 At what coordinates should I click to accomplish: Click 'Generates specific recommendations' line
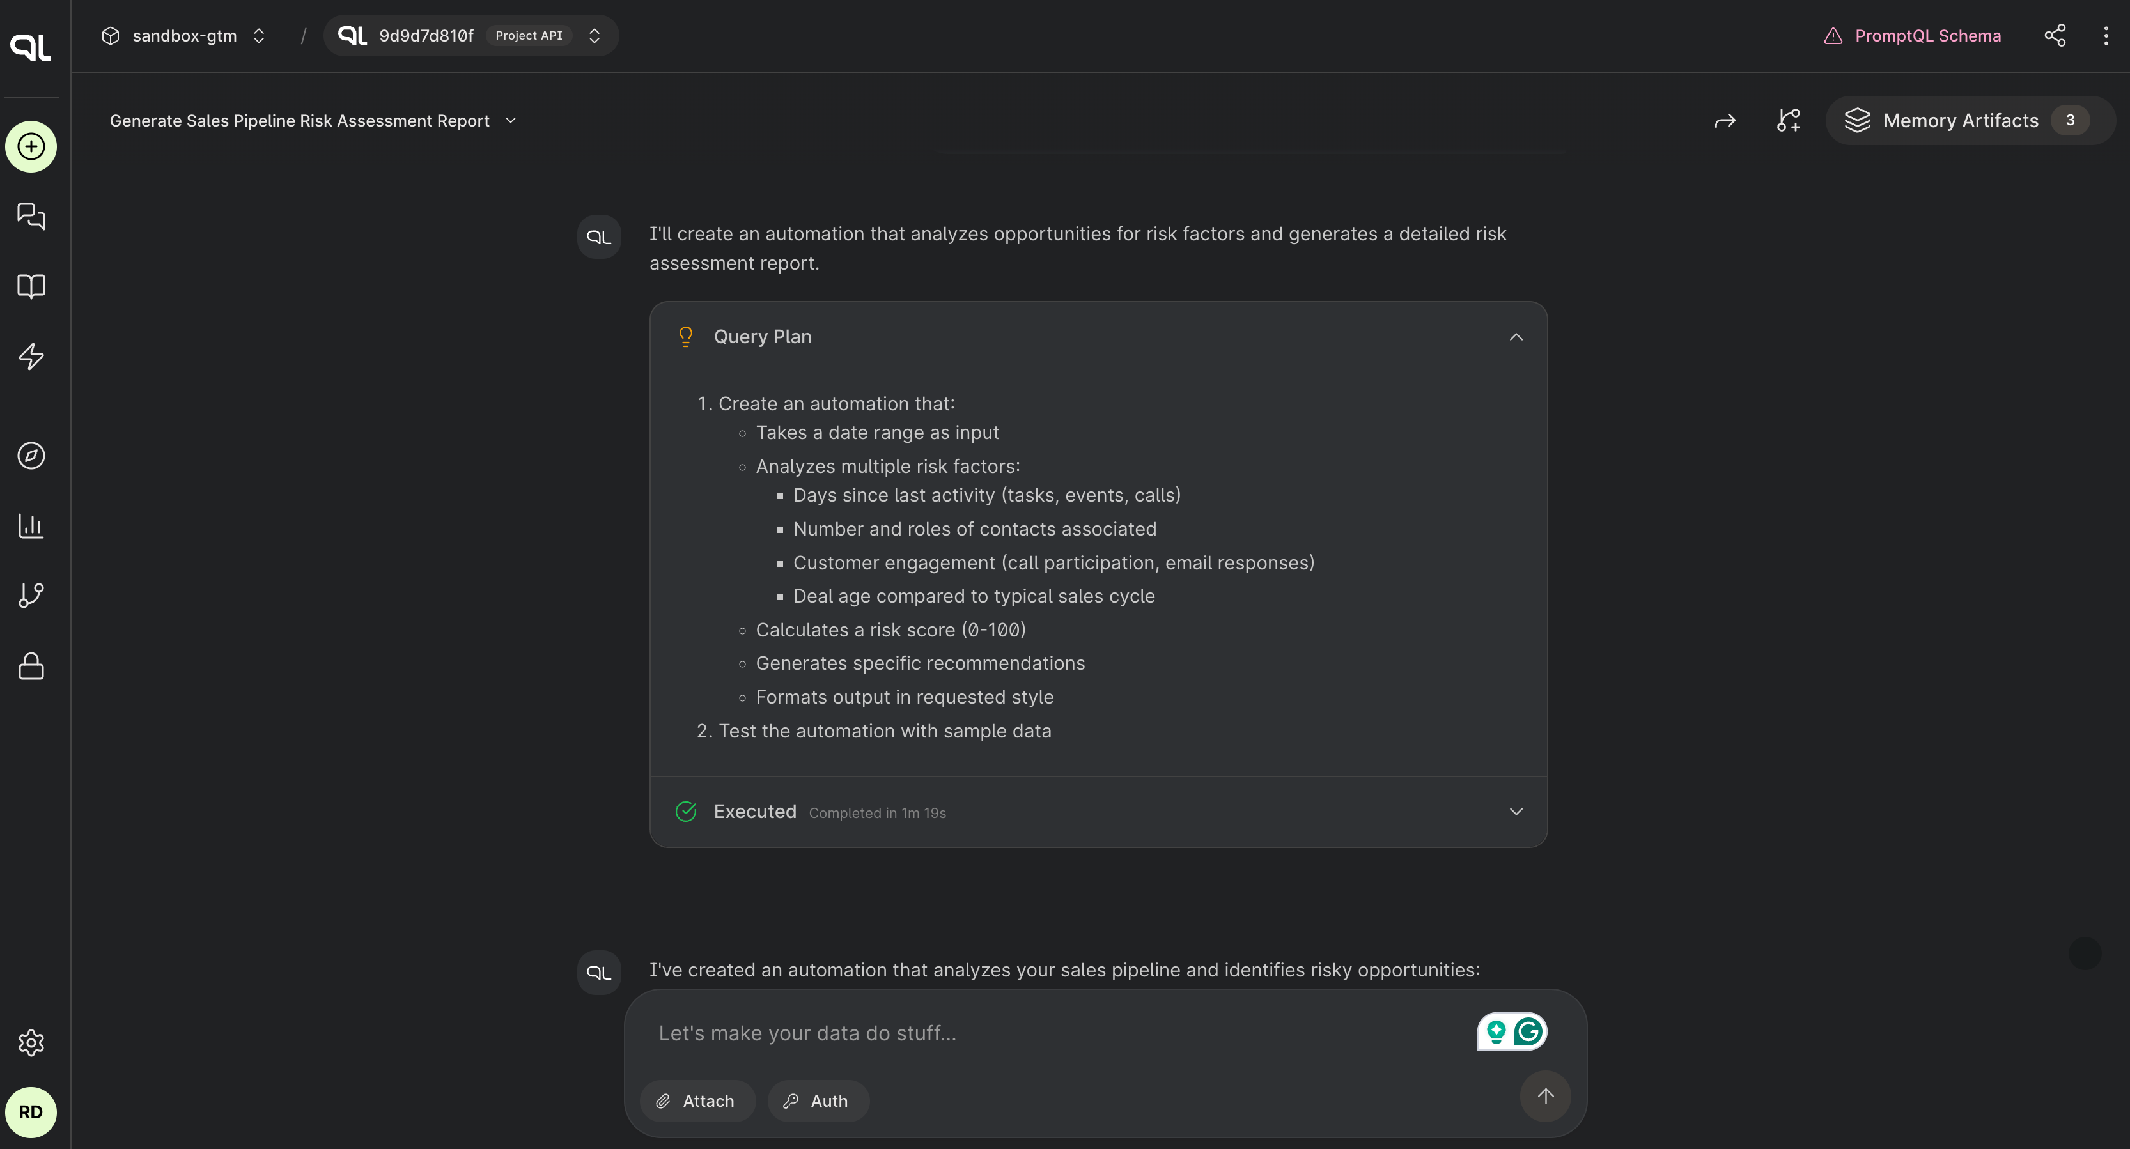click(x=921, y=663)
